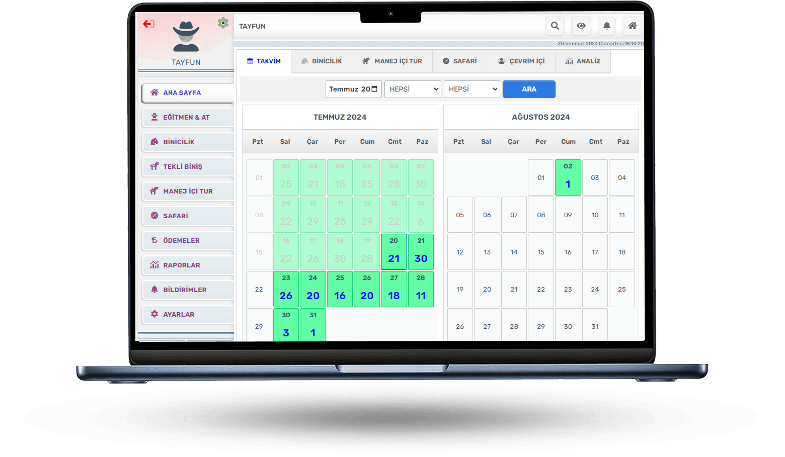
Task: Click July 22 calendar cell
Action: [259, 289]
